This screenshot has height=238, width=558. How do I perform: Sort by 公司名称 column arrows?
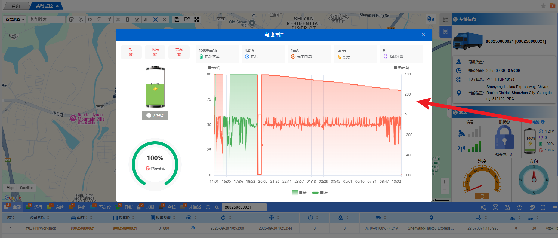click(x=48, y=218)
